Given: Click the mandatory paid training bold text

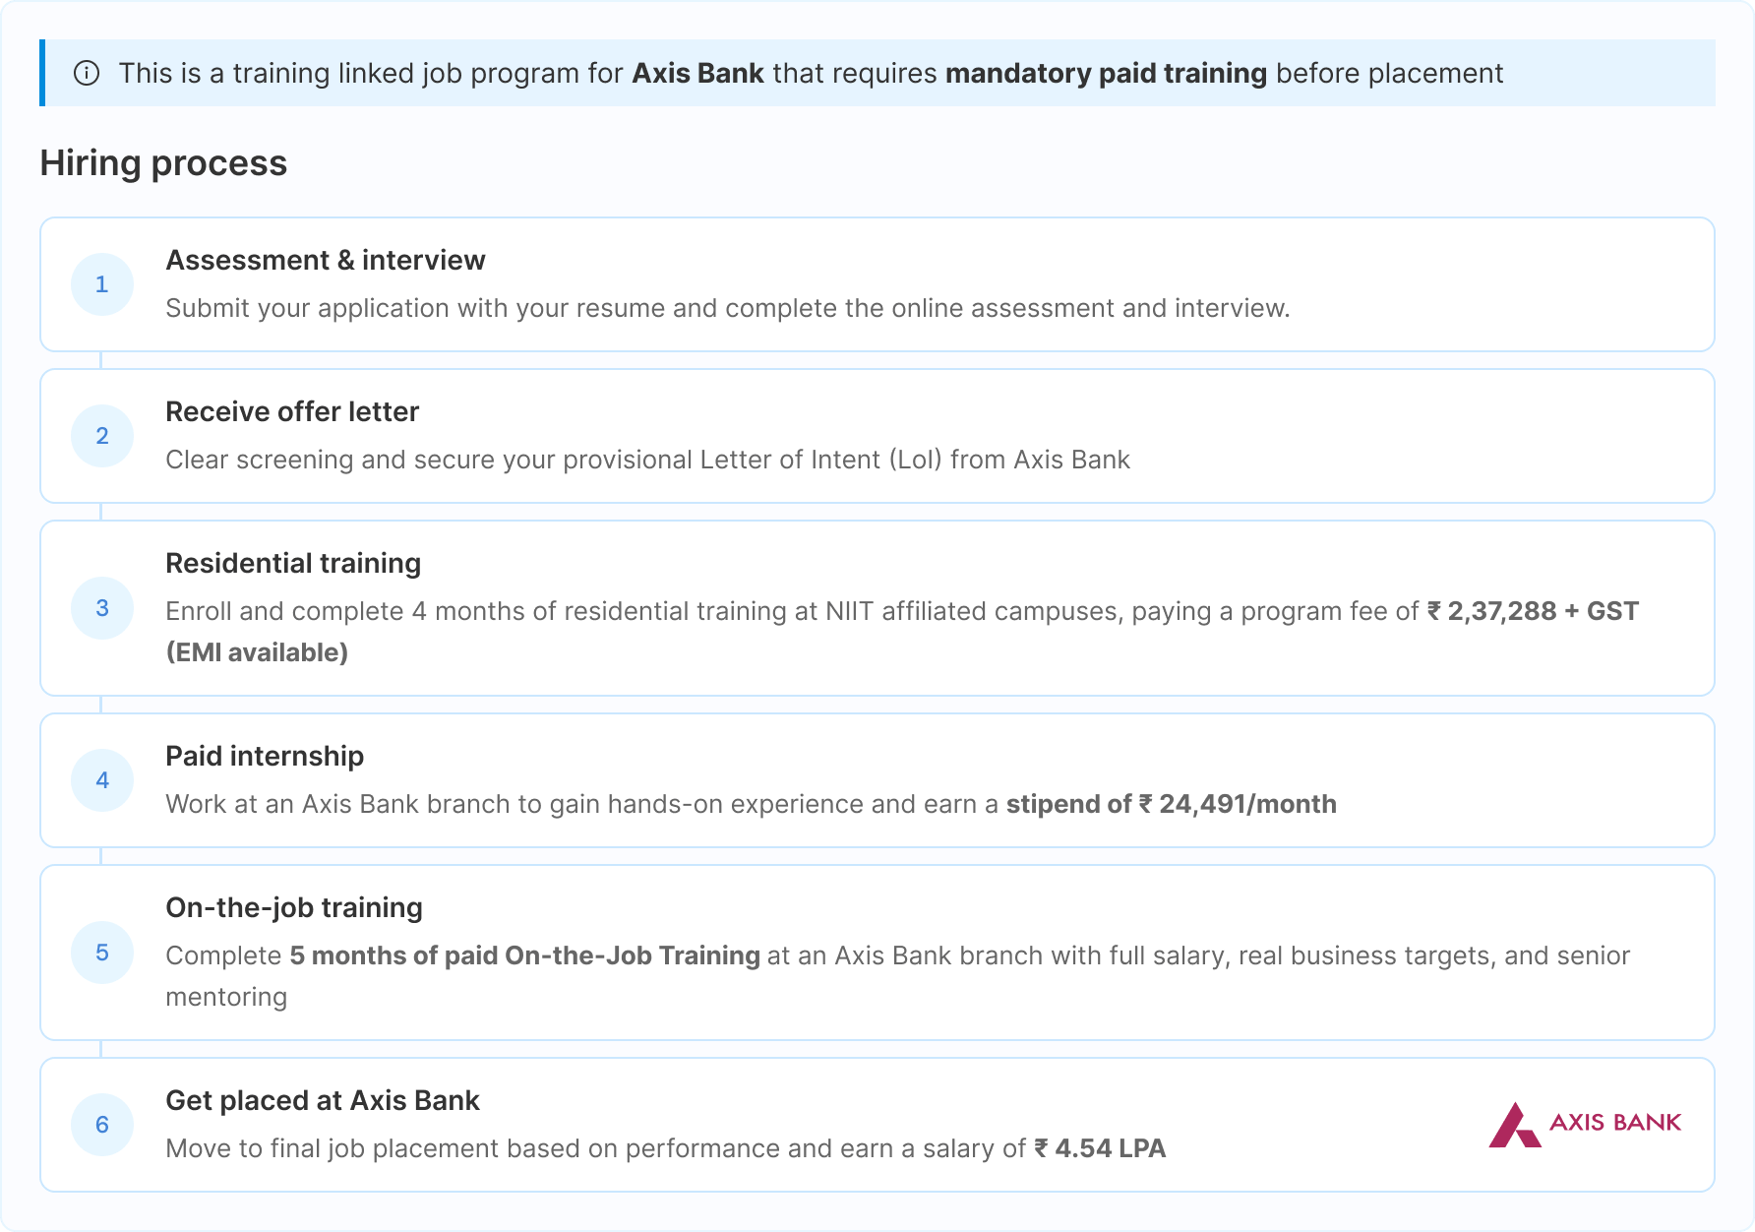Looking at the screenshot, I should pos(1106,73).
